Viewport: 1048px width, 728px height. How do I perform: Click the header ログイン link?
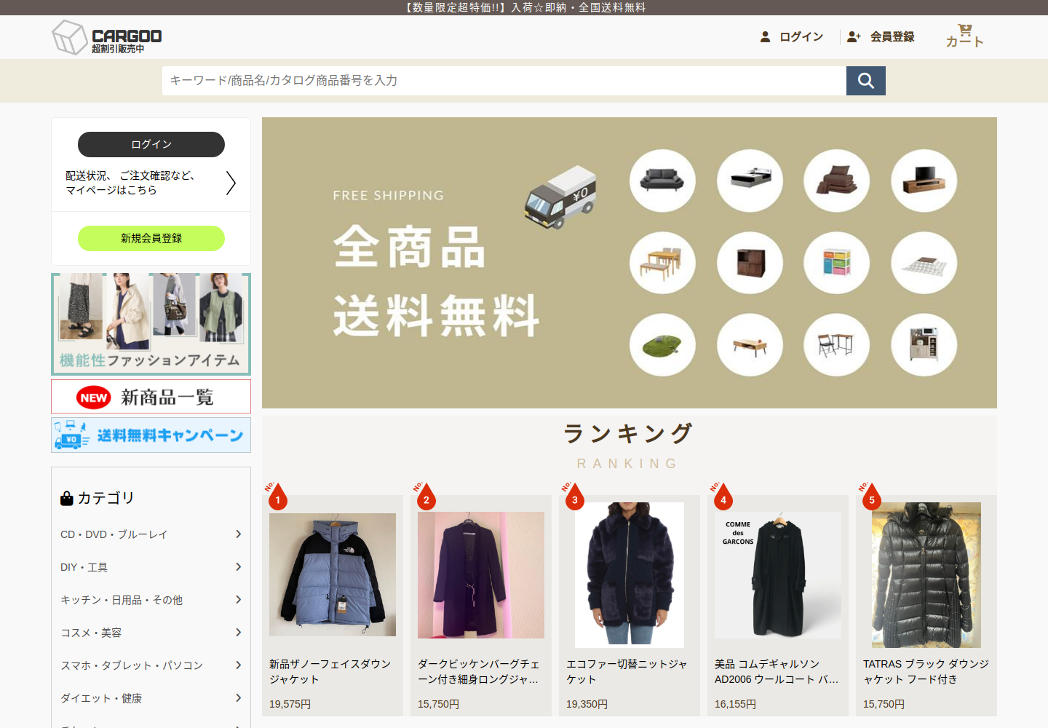point(792,36)
